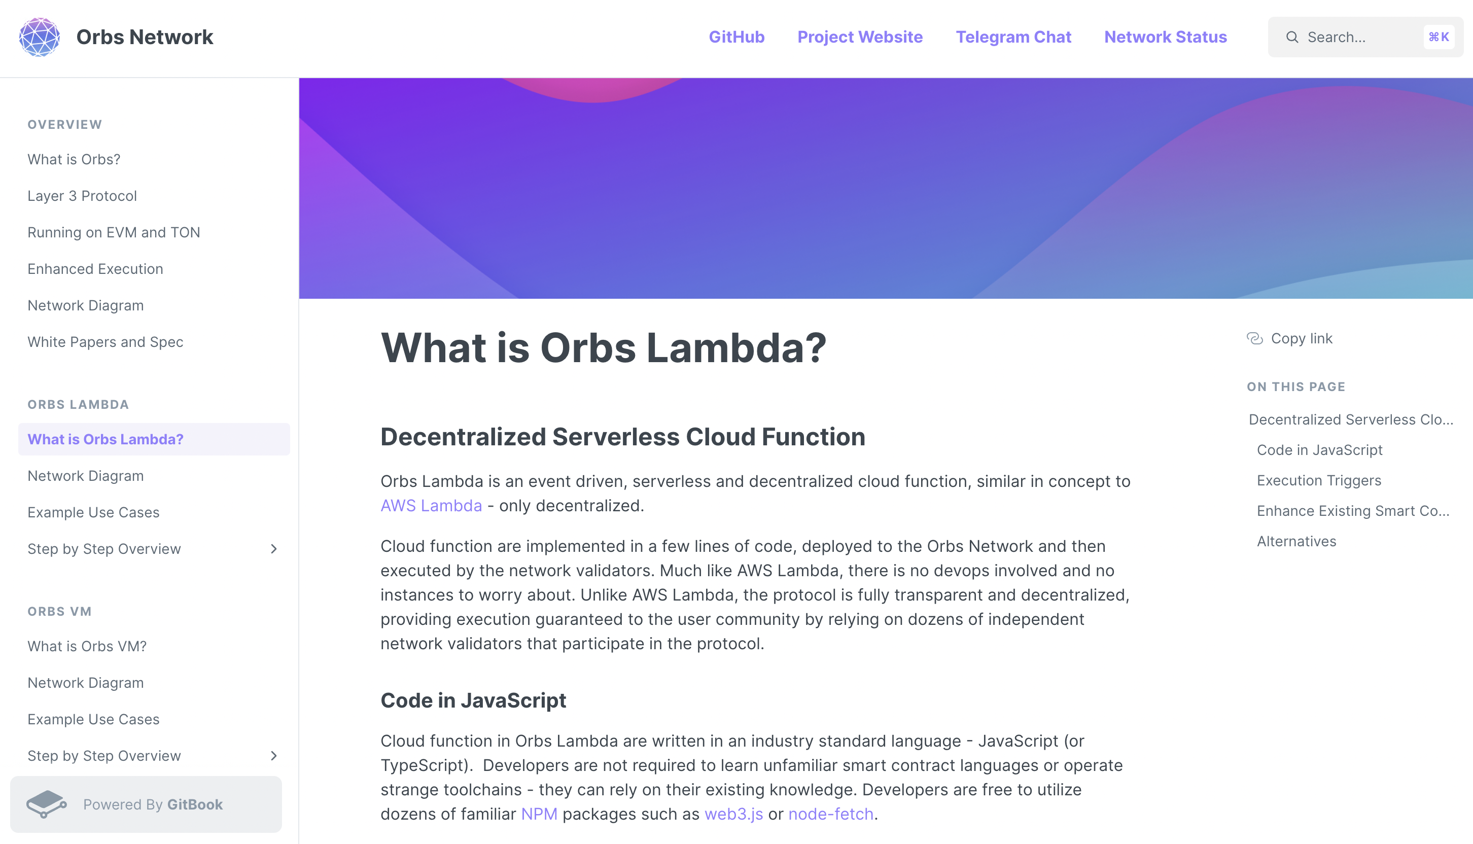Click the AWS Lambda hyperlink
The width and height of the screenshot is (1473, 844).
pyautogui.click(x=431, y=506)
